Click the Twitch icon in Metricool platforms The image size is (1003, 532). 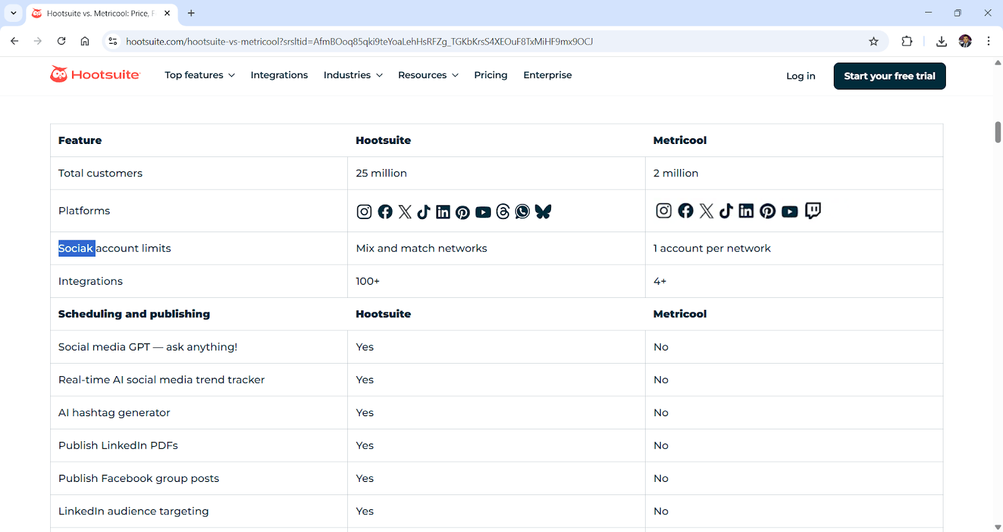coord(812,211)
